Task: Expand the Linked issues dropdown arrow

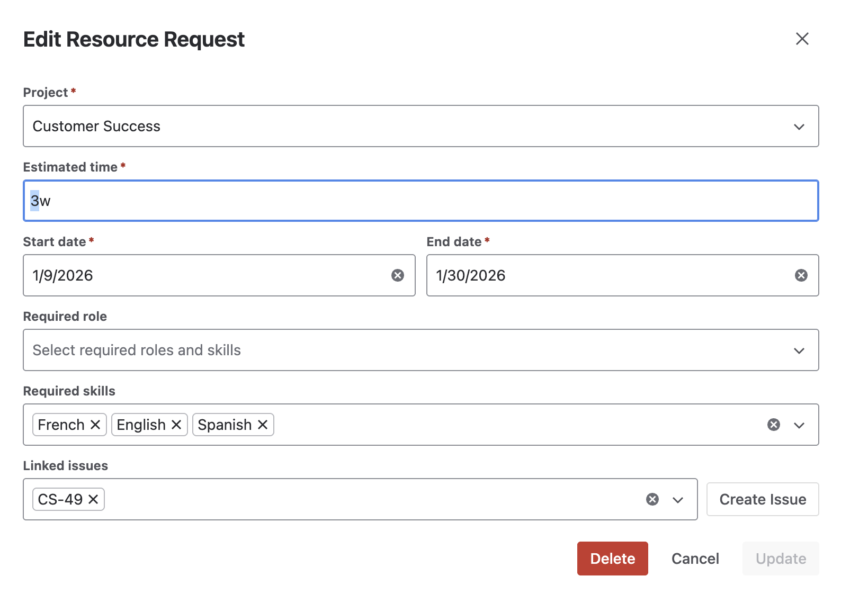Action: tap(678, 499)
